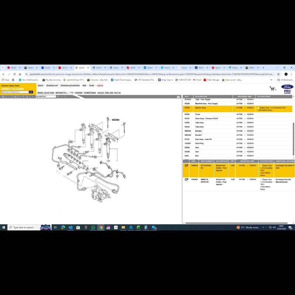Click the Log out link

coord(100,86)
